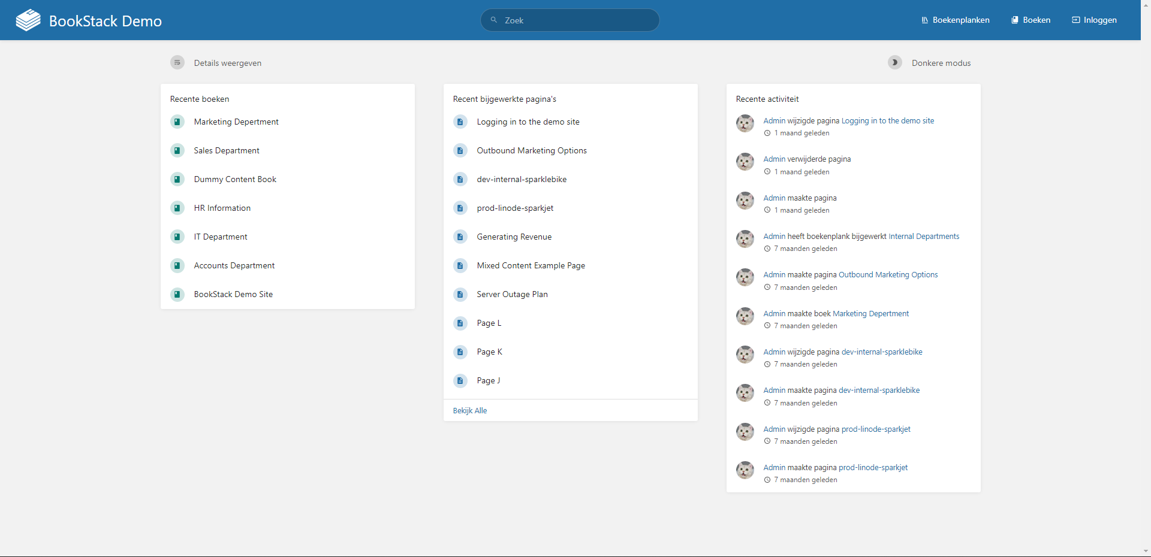1151x557 pixels.
Task: Open the Sales Department book
Action: coord(227,151)
